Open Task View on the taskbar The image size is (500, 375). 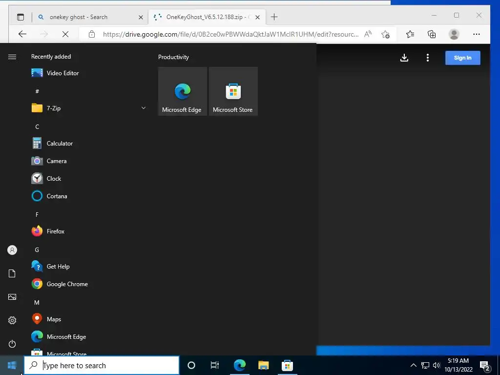(x=215, y=365)
